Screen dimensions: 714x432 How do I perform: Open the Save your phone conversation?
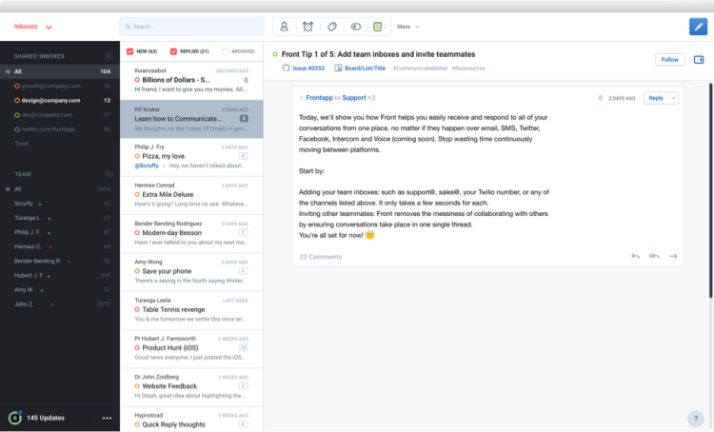tap(191, 272)
